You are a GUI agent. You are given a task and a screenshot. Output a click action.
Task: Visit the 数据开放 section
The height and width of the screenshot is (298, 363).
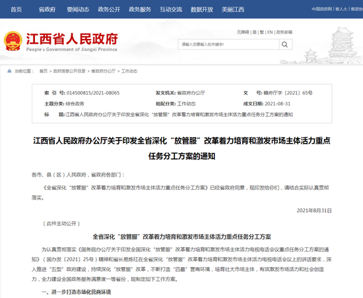(202, 9)
